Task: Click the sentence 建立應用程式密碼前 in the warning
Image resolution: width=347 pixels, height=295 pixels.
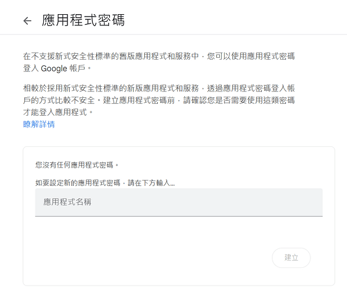Action: tap(139, 100)
